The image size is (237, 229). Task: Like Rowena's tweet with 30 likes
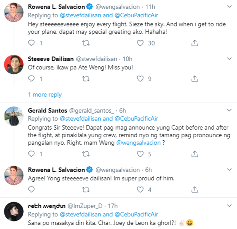coord(141,43)
